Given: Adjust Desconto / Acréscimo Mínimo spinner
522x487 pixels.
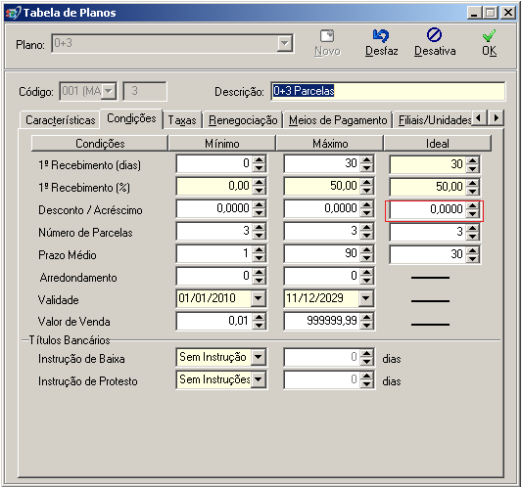Looking at the screenshot, I should [x=259, y=208].
